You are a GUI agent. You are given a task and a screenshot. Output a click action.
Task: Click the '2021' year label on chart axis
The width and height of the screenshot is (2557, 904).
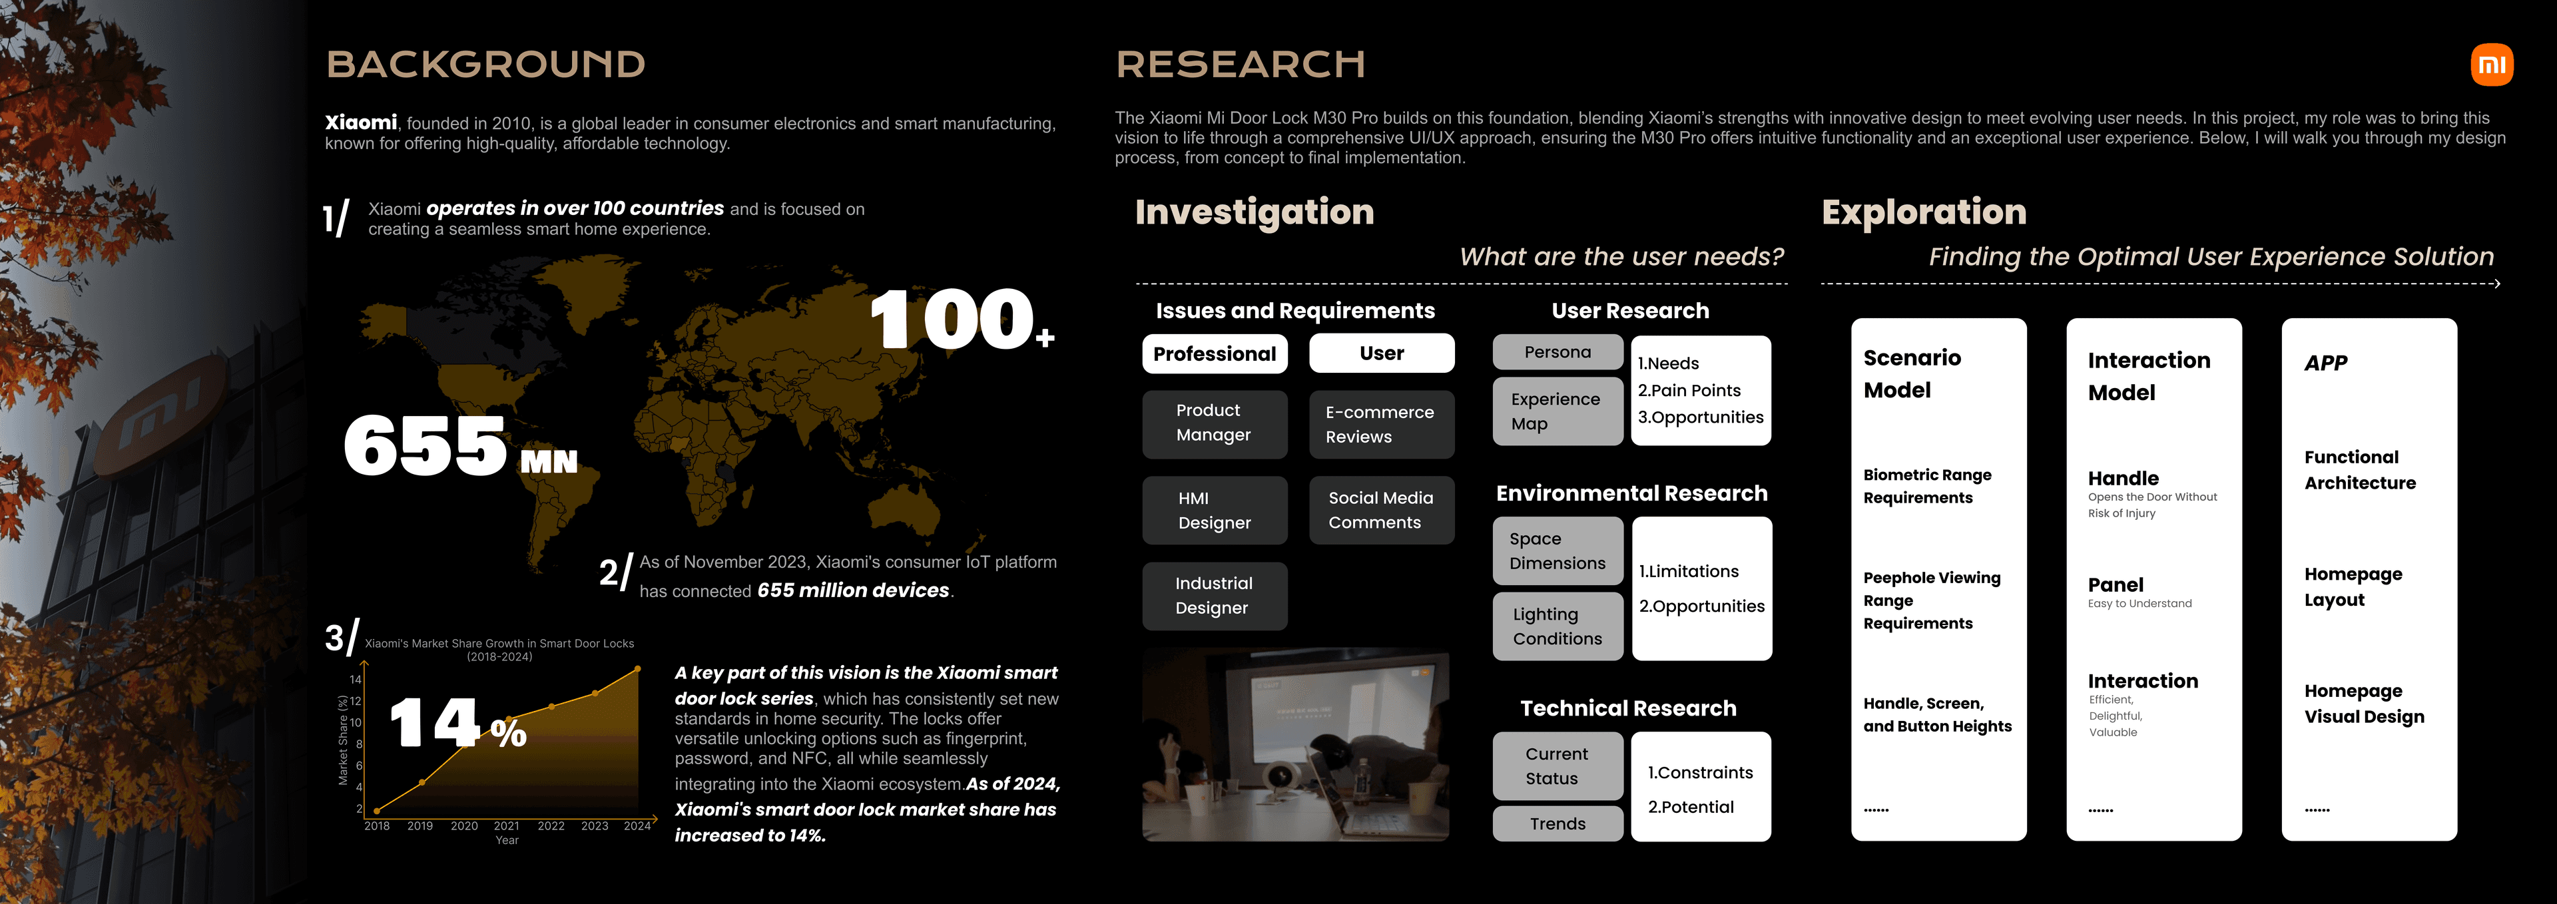pyautogui.click(x=506, y=825)
